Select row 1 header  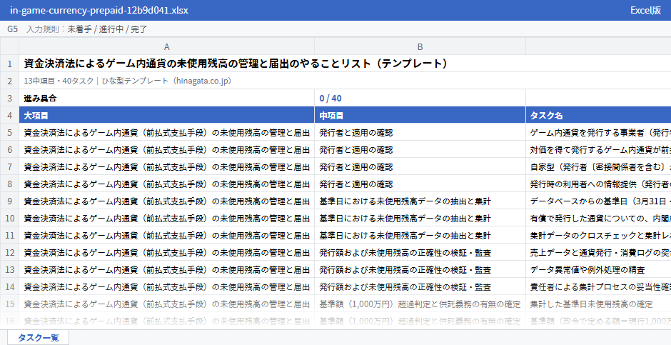(9, 64)
